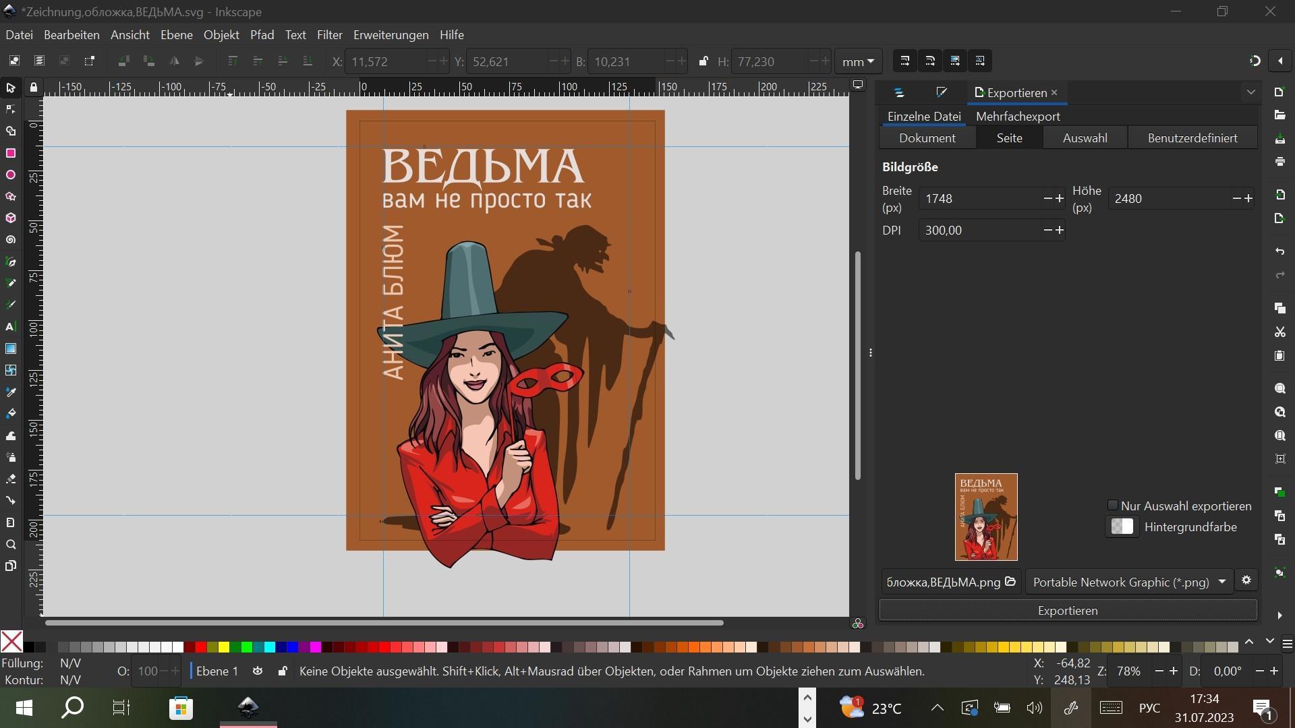Select the Ellipse tool
Viewport: 1295px width, 728px height.
[x=11, y=175]
